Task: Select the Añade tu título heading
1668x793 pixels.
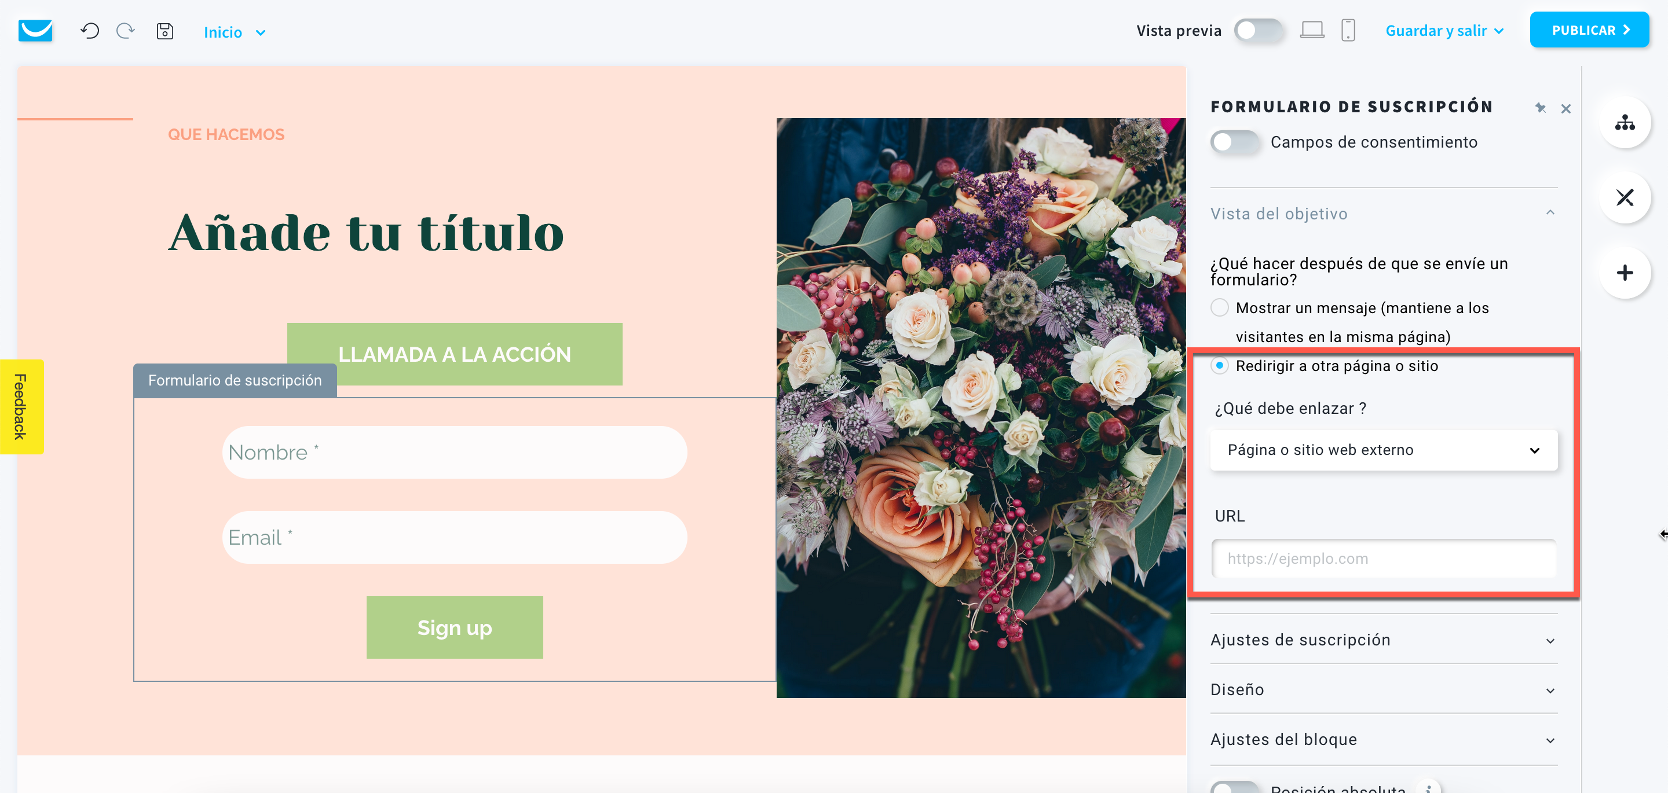Action: point(366,232)
